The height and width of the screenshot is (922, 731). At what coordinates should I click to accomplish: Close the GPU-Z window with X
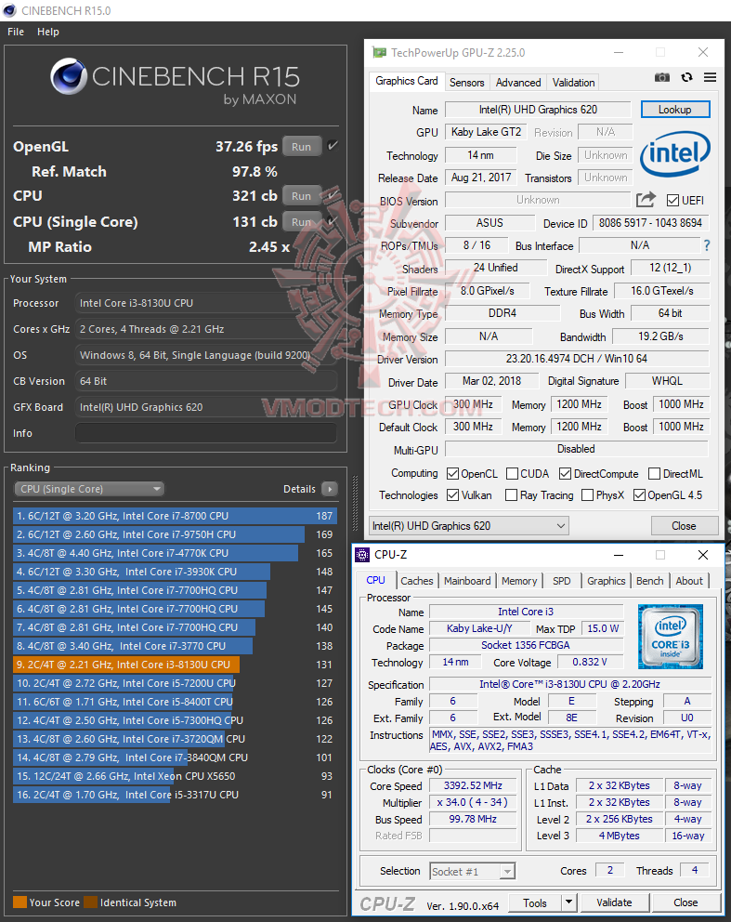[x=703, y=52]
